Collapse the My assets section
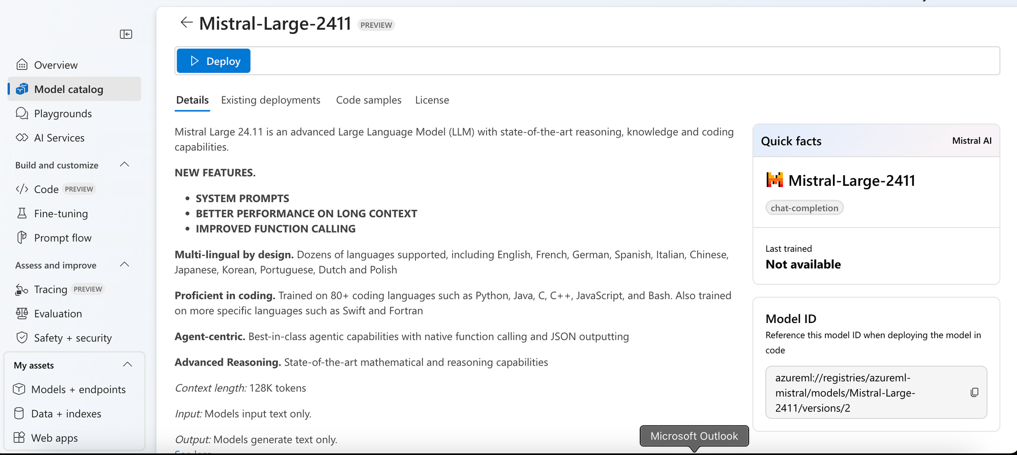Screen dimensions: 1017x455 point(128,365)
